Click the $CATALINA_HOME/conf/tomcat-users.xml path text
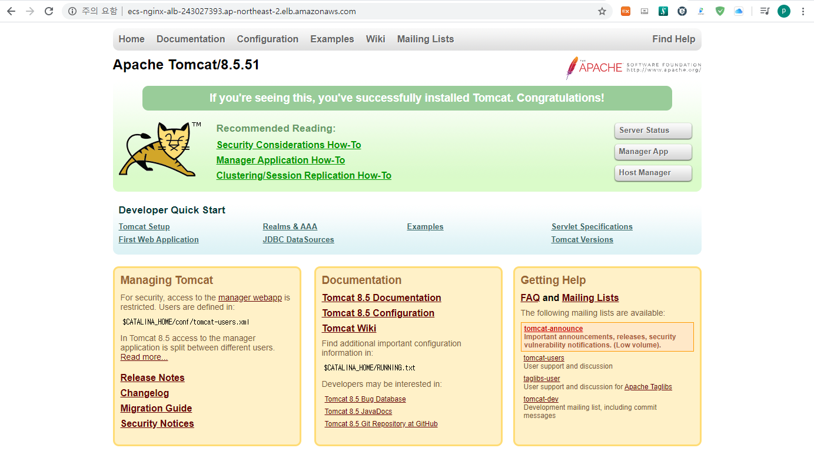 (186, 322)
